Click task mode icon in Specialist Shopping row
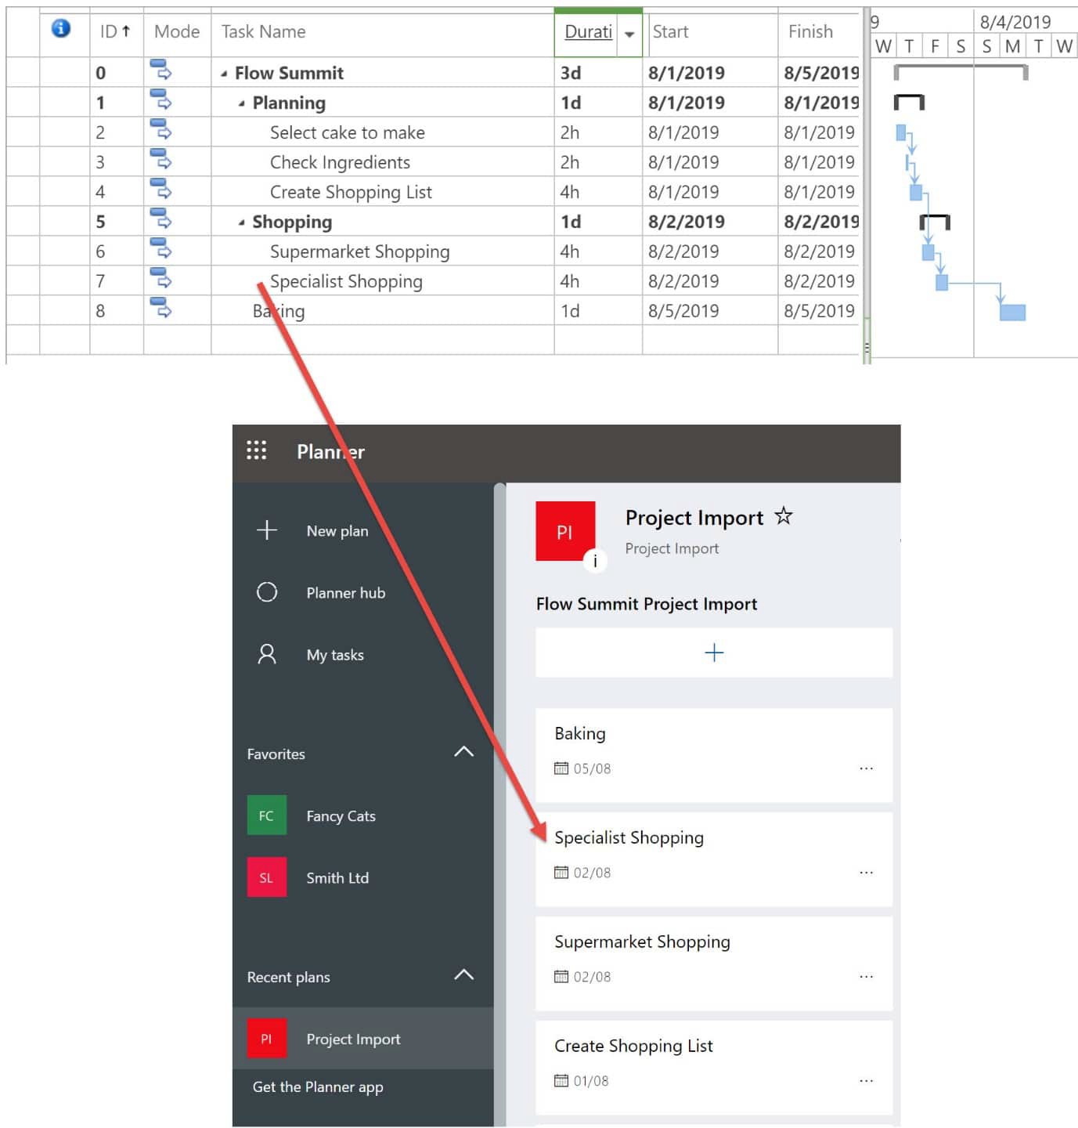 tap(160, 278)
